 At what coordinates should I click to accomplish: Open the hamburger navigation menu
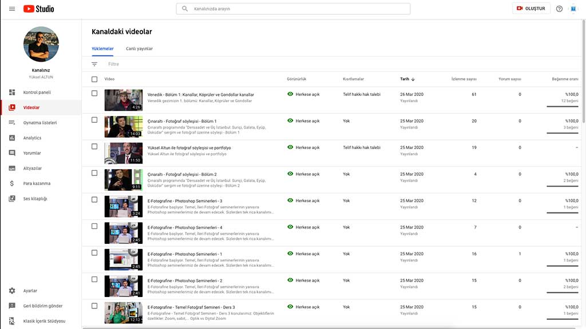12,9
